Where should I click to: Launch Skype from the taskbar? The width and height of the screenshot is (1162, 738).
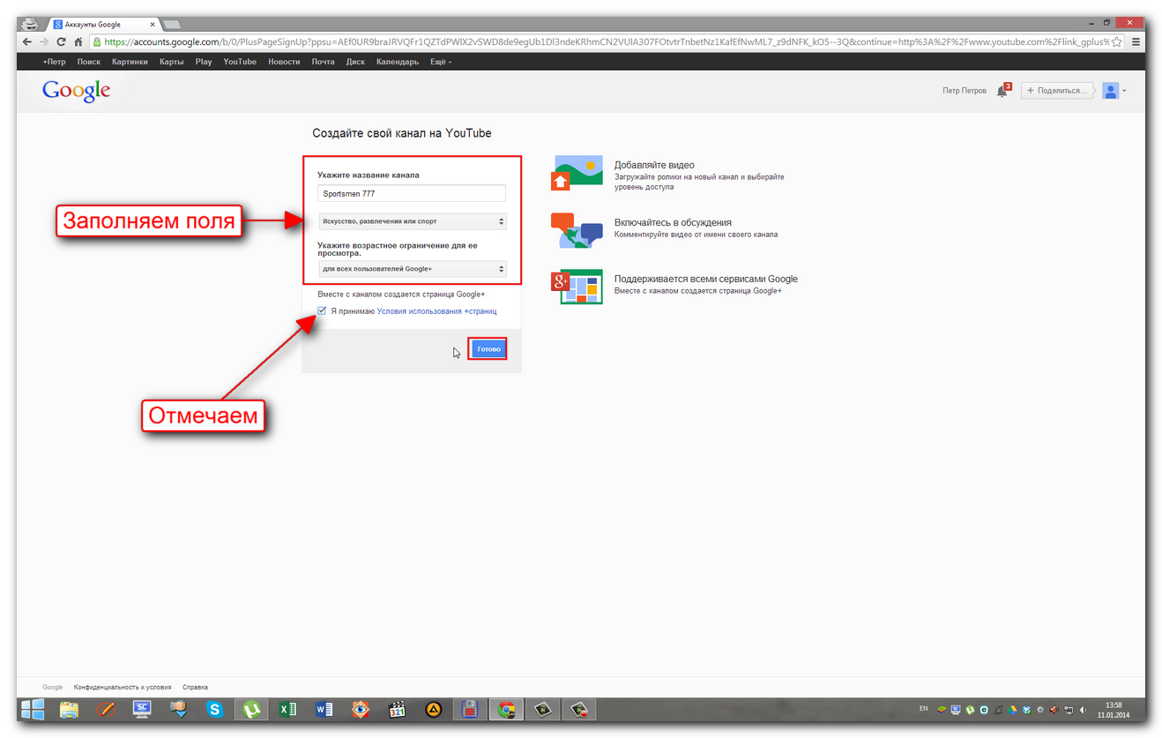[x=214, y=709]
